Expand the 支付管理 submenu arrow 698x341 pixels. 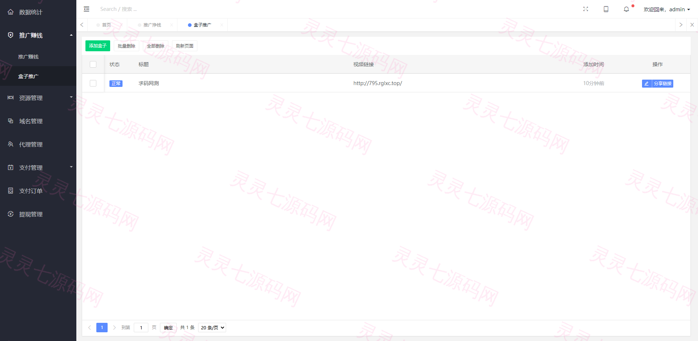tap(71, 167)
